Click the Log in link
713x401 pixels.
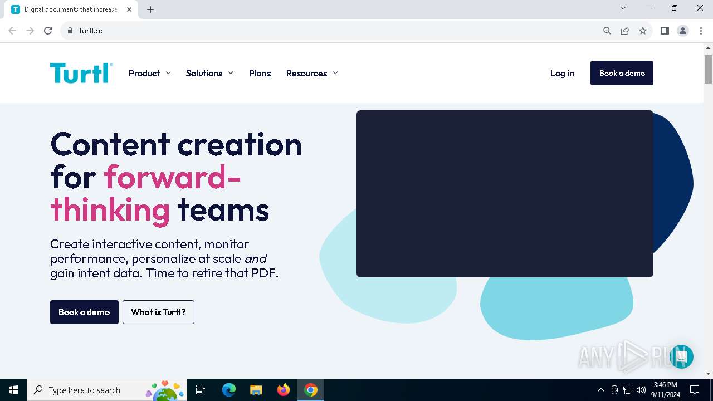pos(562,73)
